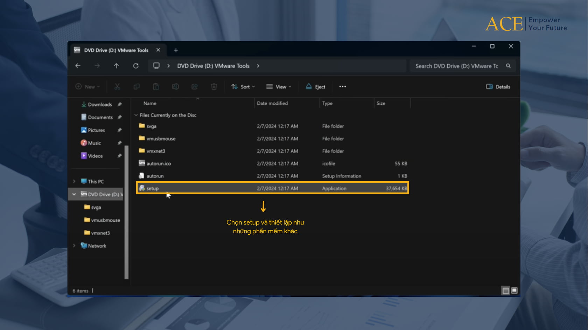The width and height of the screenshot is (588, 330).
Task: Click the search magnifier icon
Action: (508, 66)
